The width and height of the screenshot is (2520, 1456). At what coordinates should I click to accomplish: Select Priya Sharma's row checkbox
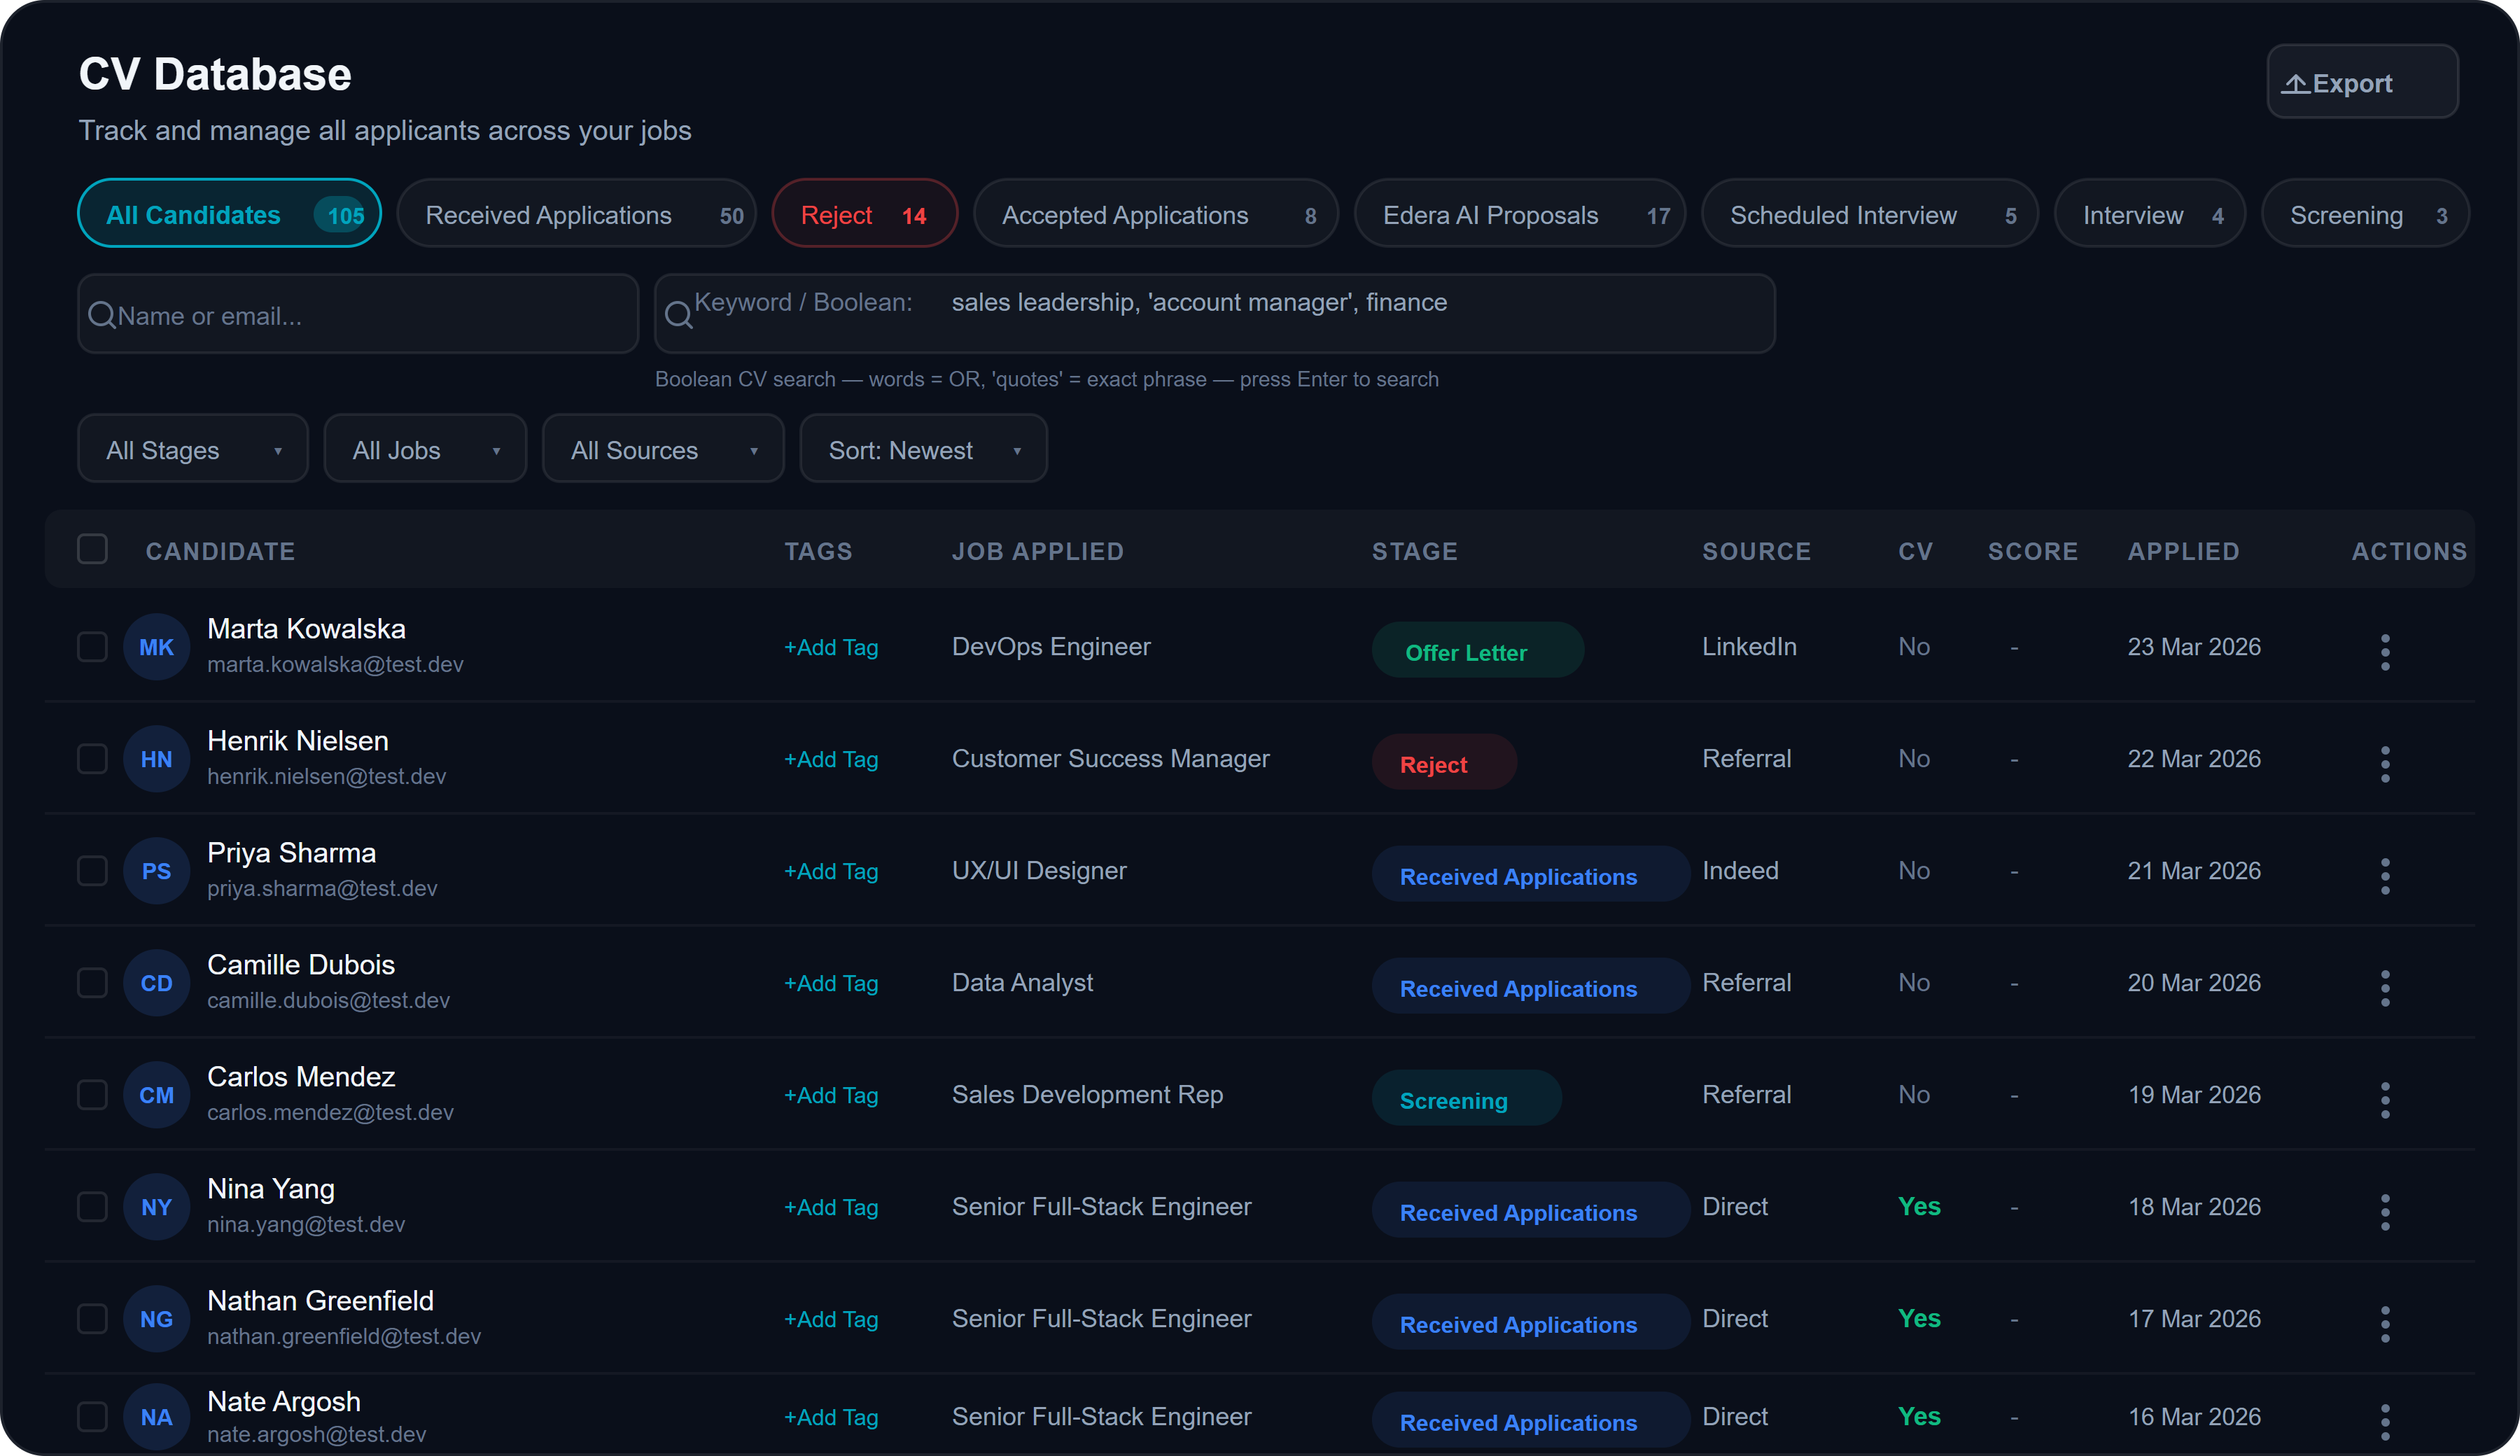(92, 871)
